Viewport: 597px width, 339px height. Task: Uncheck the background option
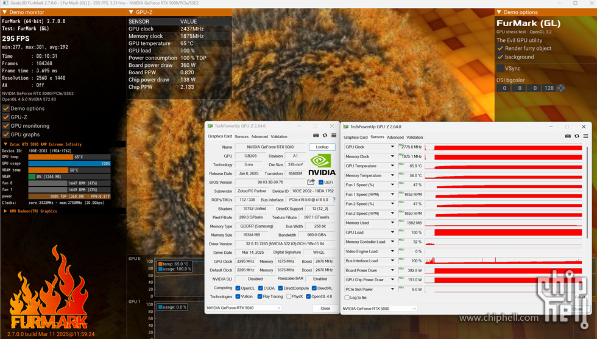[500, 57]
